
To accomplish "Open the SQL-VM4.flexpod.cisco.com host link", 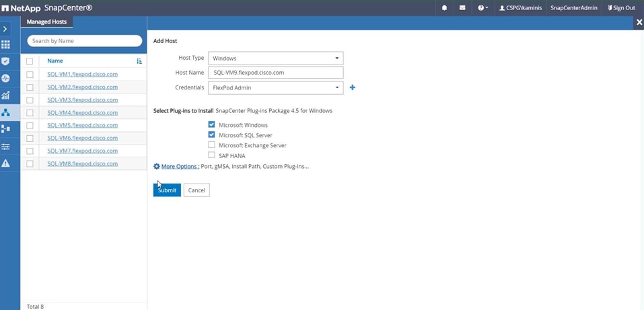I will pos(83,112).
